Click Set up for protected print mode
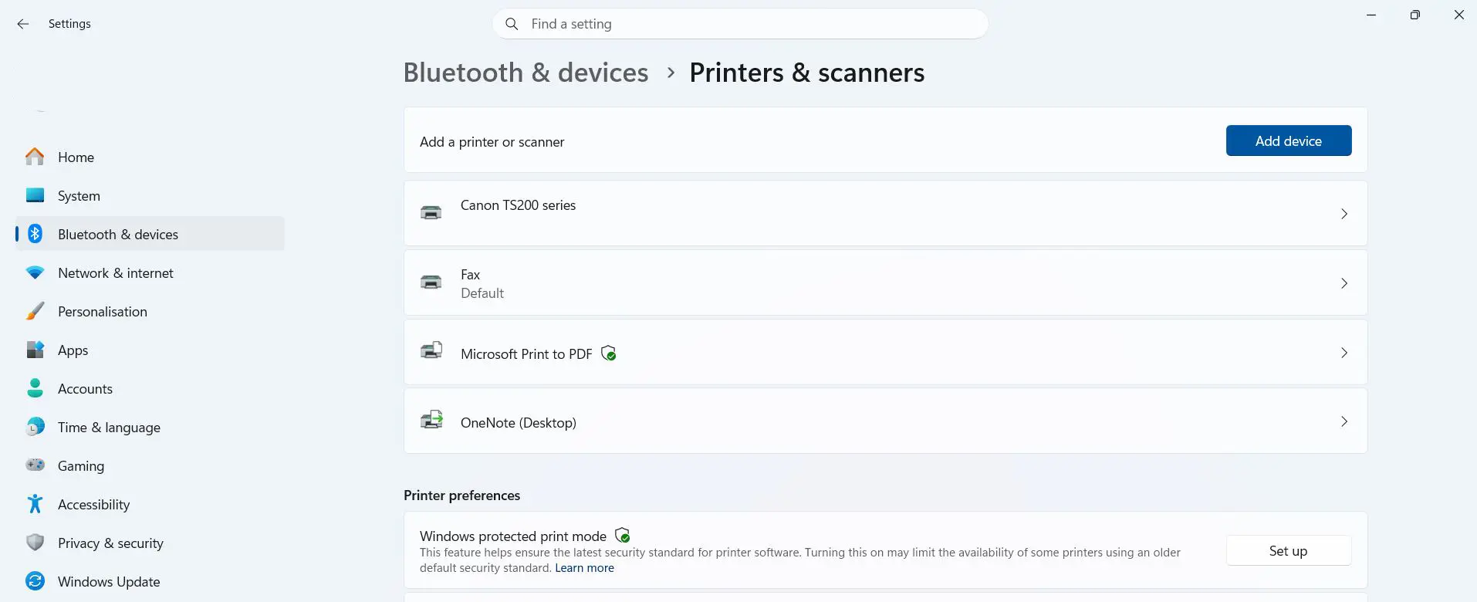This screenshot has width=1477, height=602. (1289, 550)
